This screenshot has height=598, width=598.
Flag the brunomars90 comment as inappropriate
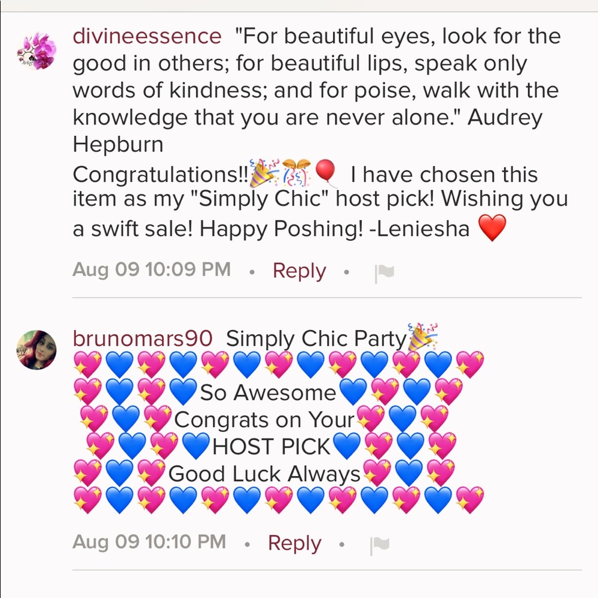[x=380, y=544]
